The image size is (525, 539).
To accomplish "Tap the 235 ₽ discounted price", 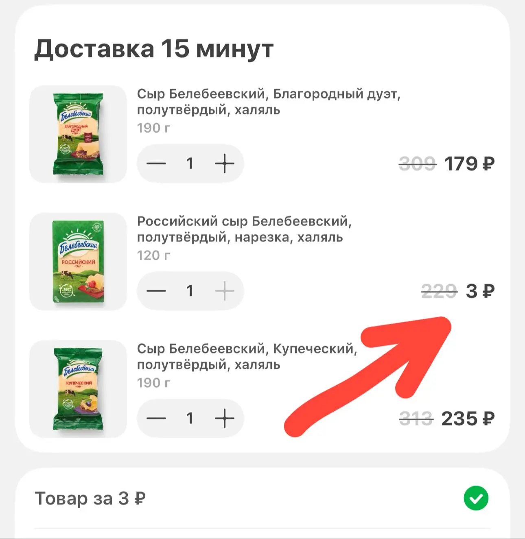I will 468,419.
